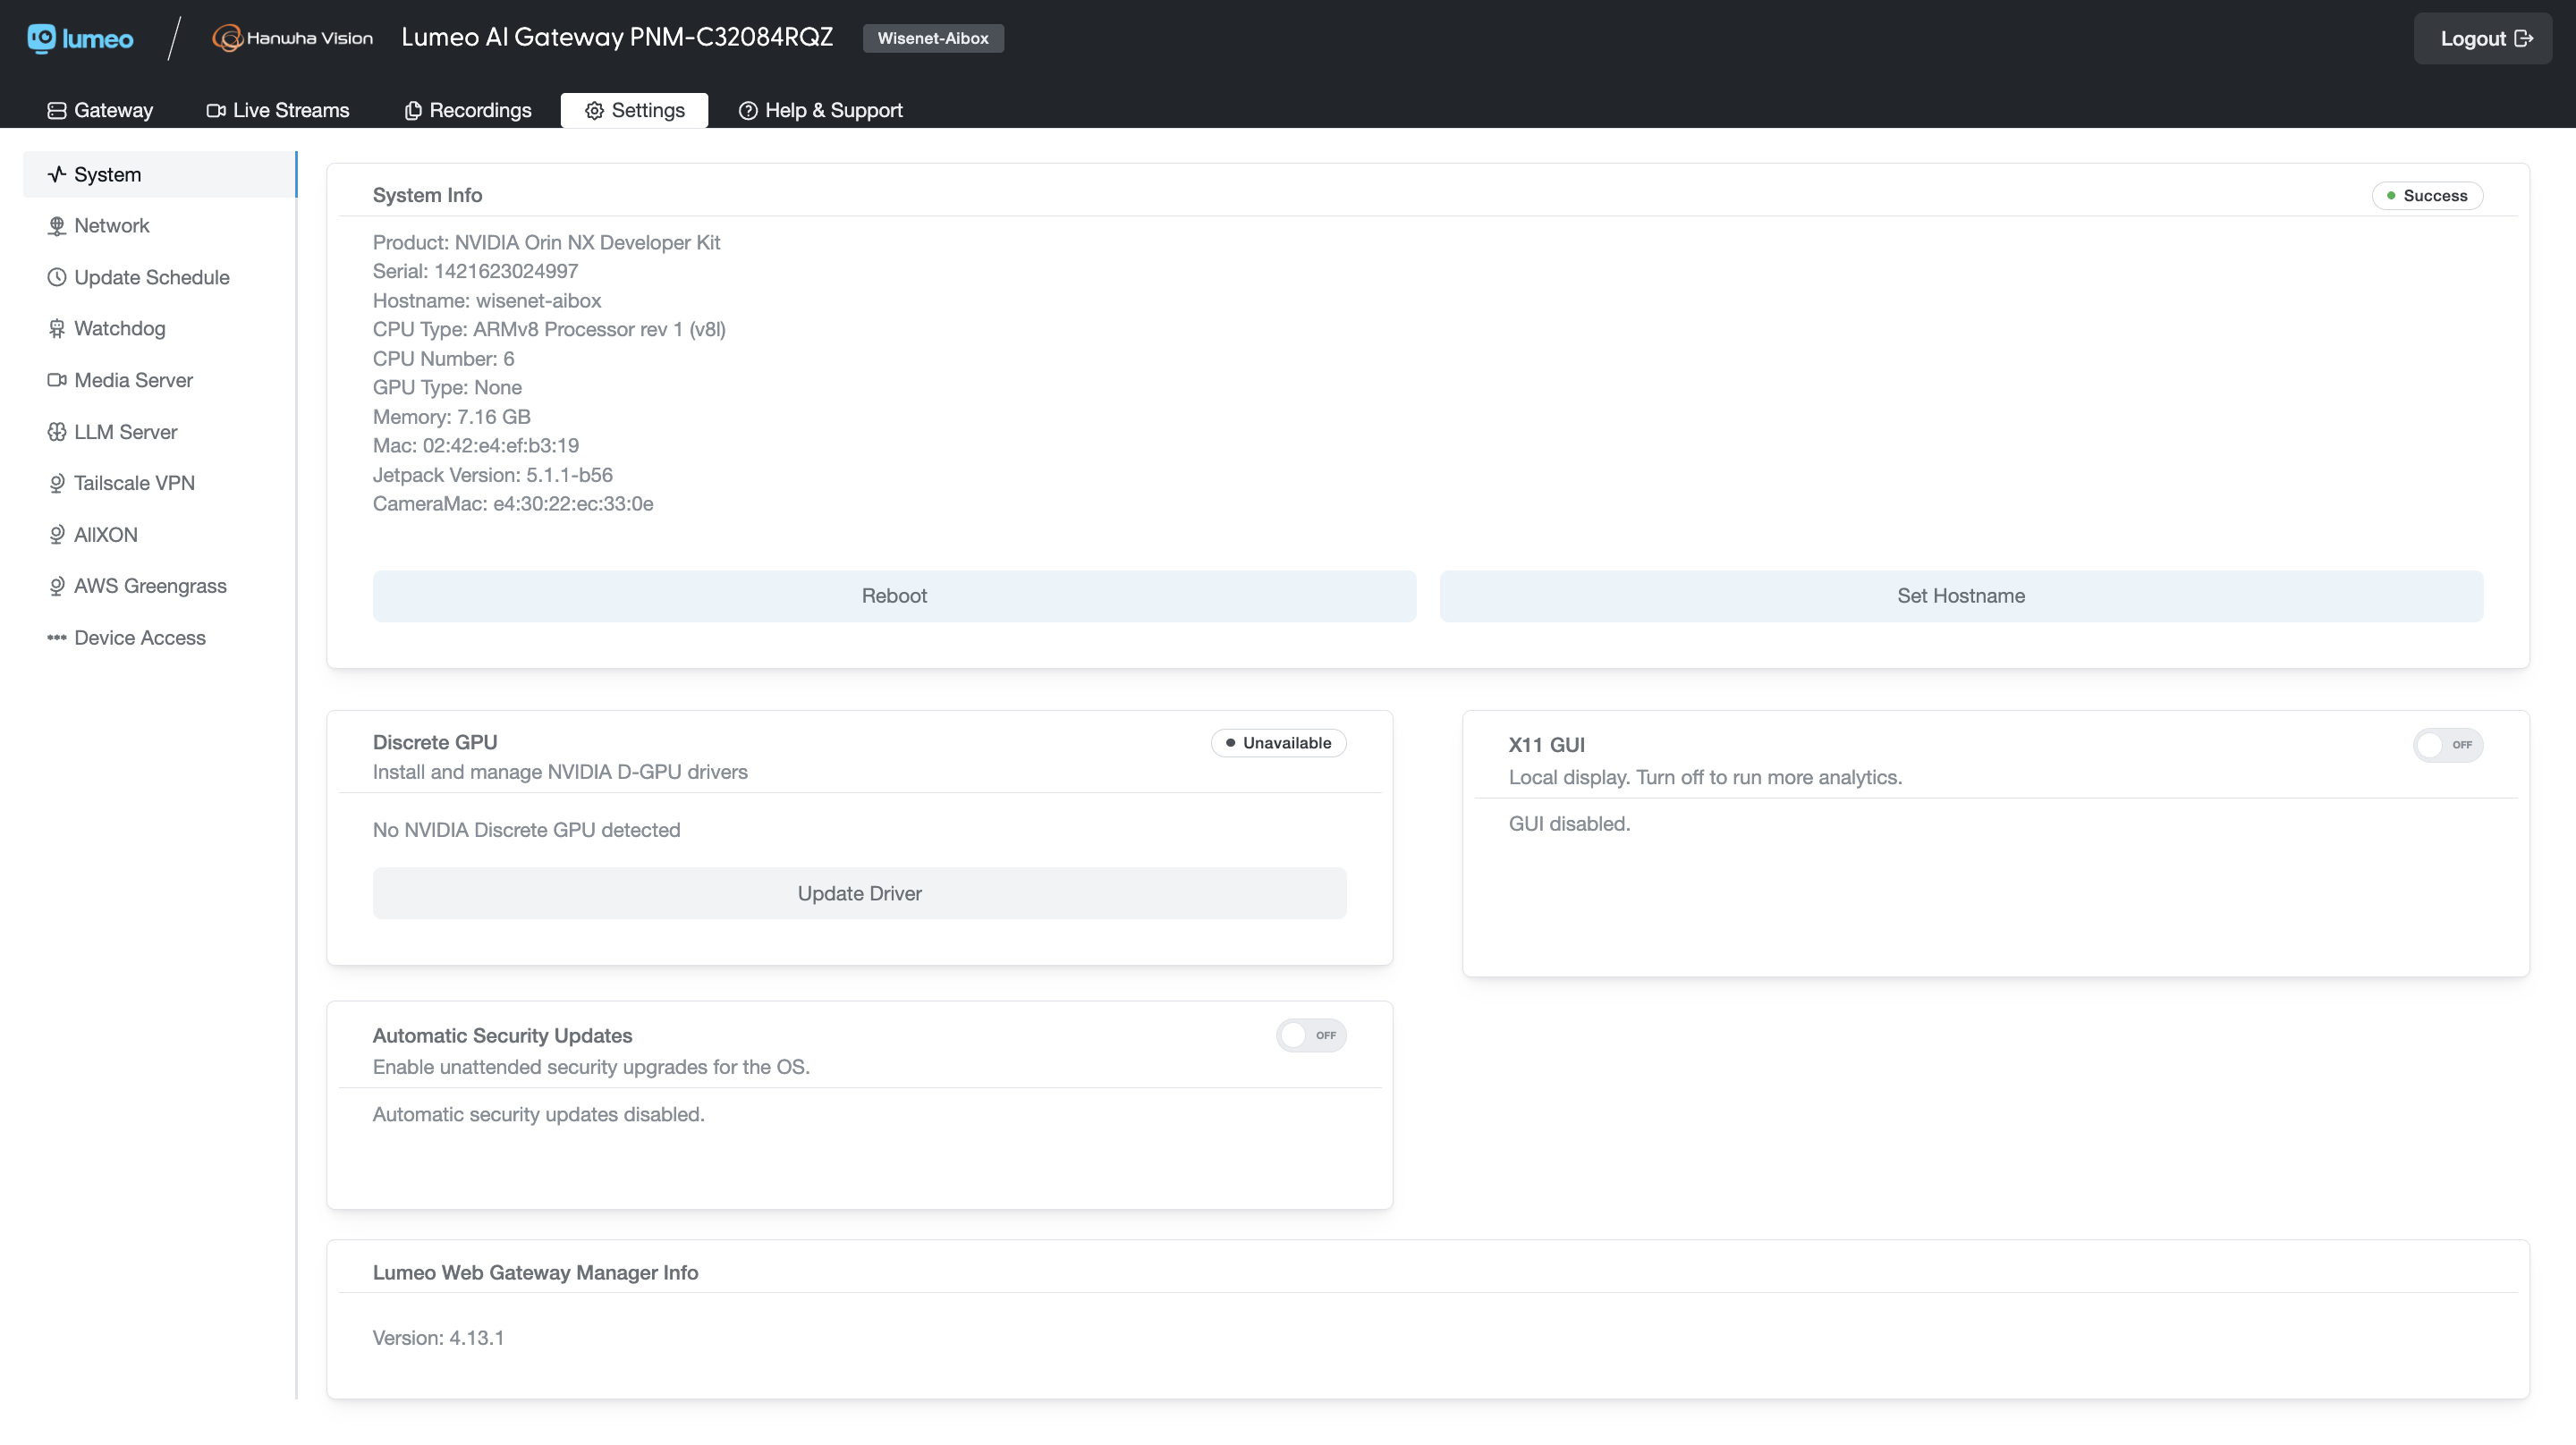Click the Tailscale VPN icon

click(57, 484)
